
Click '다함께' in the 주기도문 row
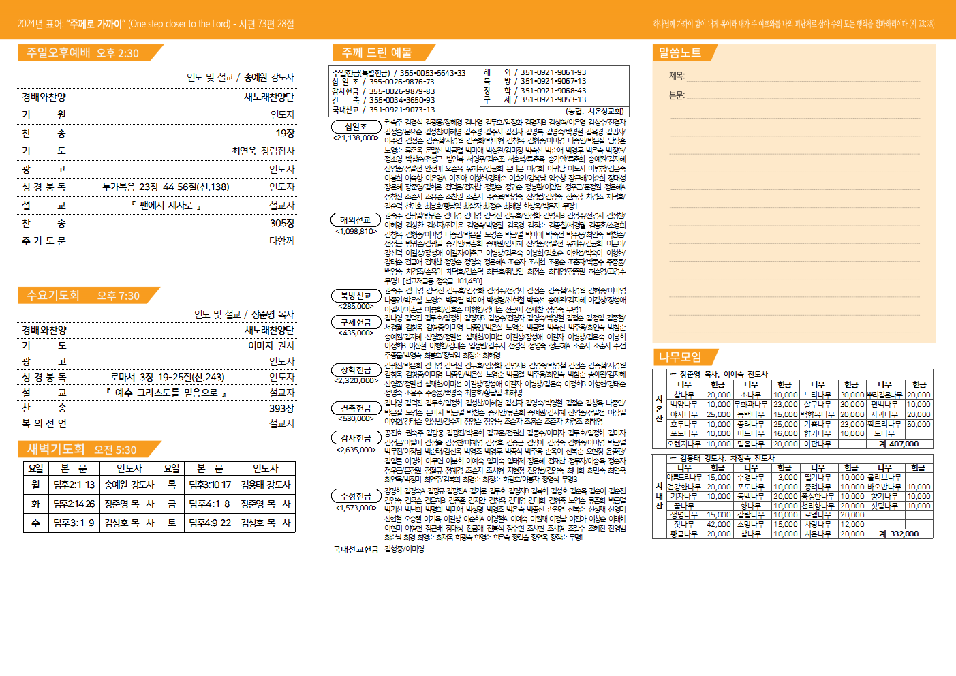(282, 241)
